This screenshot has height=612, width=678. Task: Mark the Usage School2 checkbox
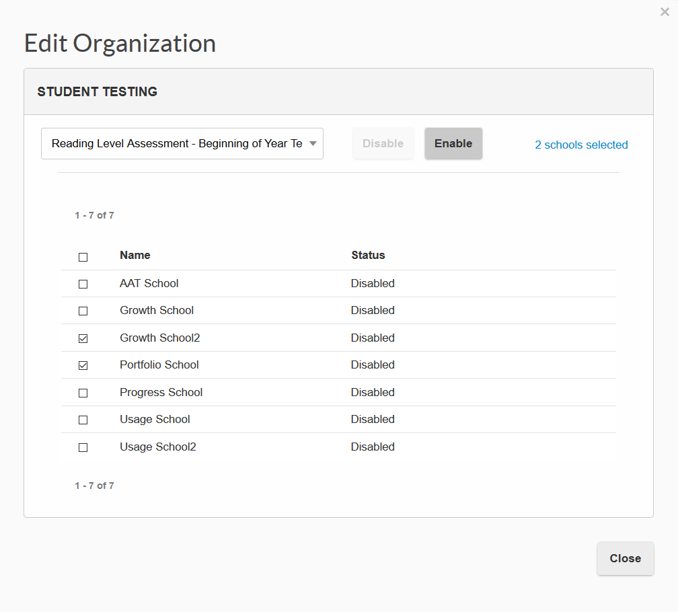83,447
